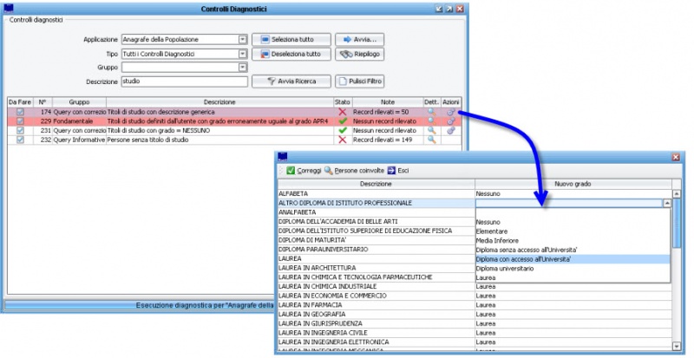Screen dimensions: 694x358
Task: Select row Persone senza titolo di studio
Action: 234,140
